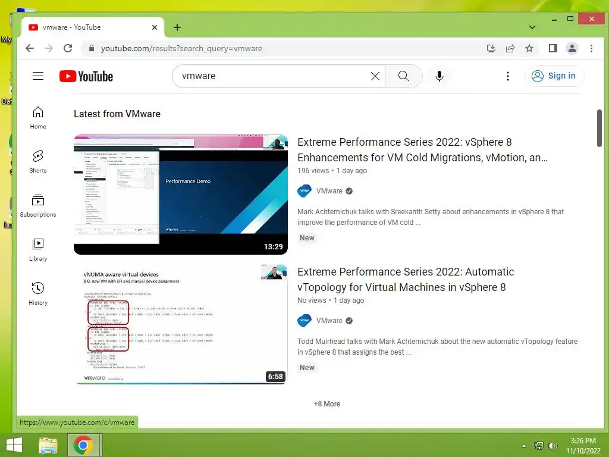Show hidden system tray icons

point(524,446)
